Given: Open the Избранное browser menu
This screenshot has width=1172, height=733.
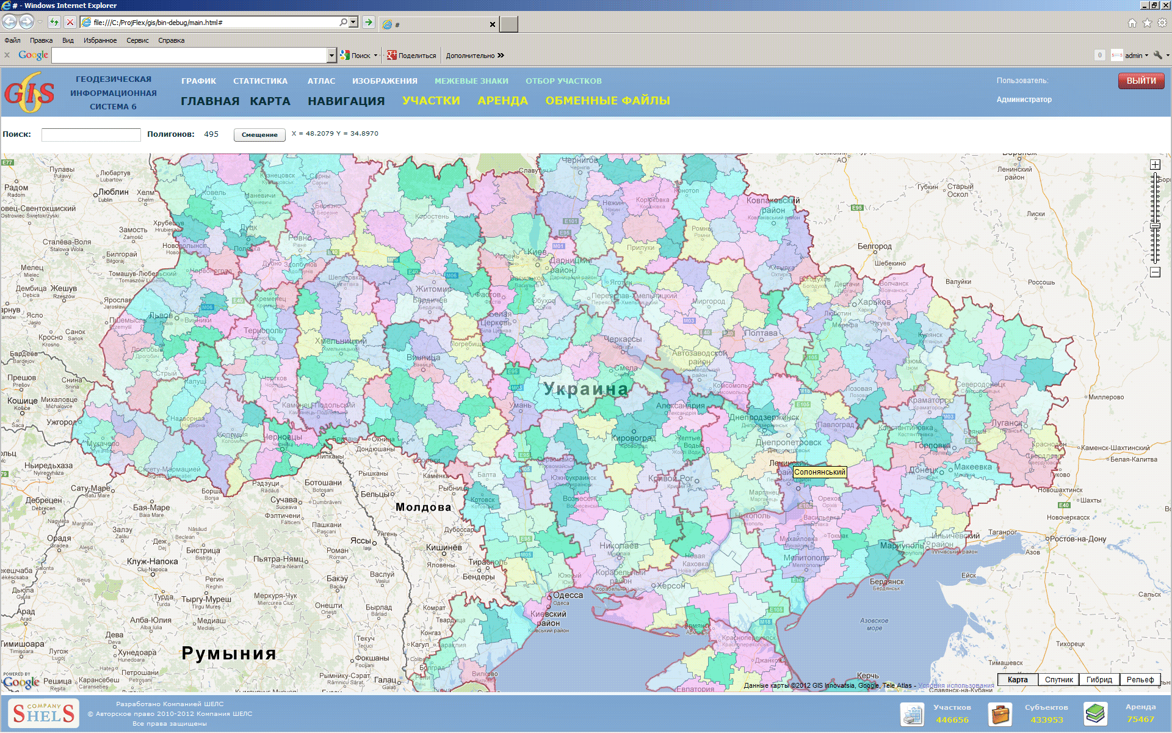Looking at the screenshot, I should (x=100, y=40).
